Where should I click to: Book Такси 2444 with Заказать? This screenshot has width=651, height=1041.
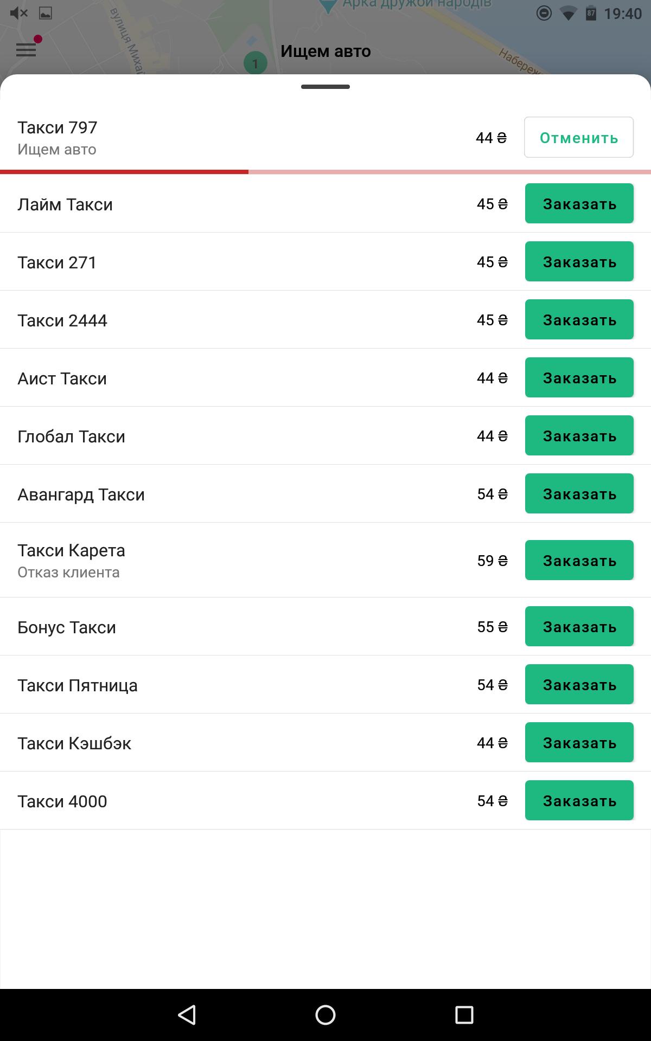pos(578,320)
